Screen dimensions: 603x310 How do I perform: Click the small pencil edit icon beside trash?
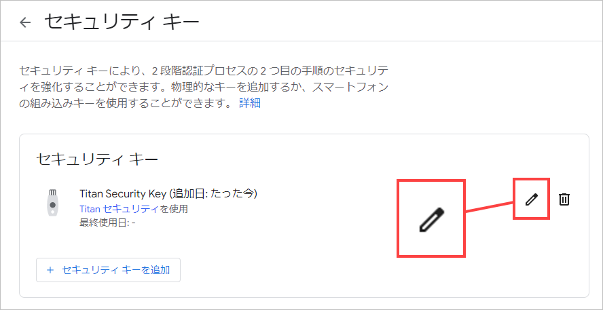pos(531,199)
